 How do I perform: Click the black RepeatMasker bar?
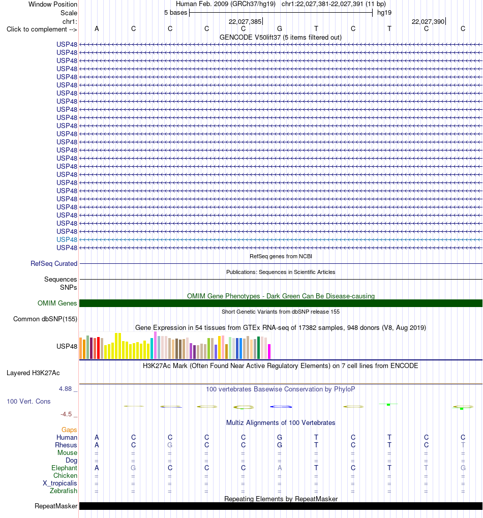point(281,506)
